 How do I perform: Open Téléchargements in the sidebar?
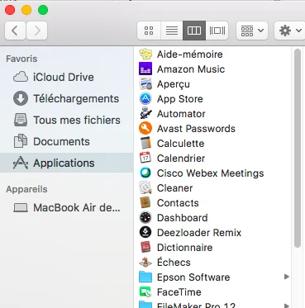(x=66, y=98)
